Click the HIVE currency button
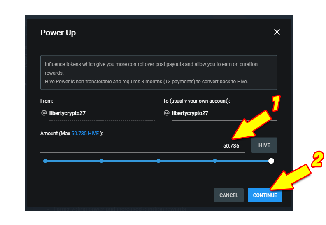Image resolution: width=326 pixels, height=225 pixels. [x=264, y=145]
